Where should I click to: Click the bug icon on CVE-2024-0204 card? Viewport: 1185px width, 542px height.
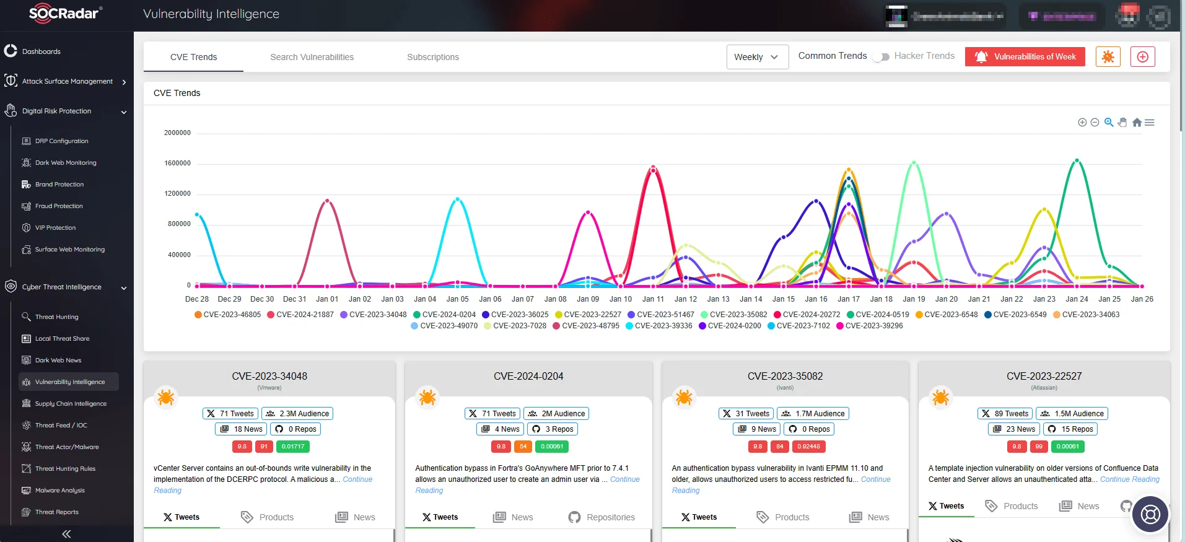click(x=427, y=397)
